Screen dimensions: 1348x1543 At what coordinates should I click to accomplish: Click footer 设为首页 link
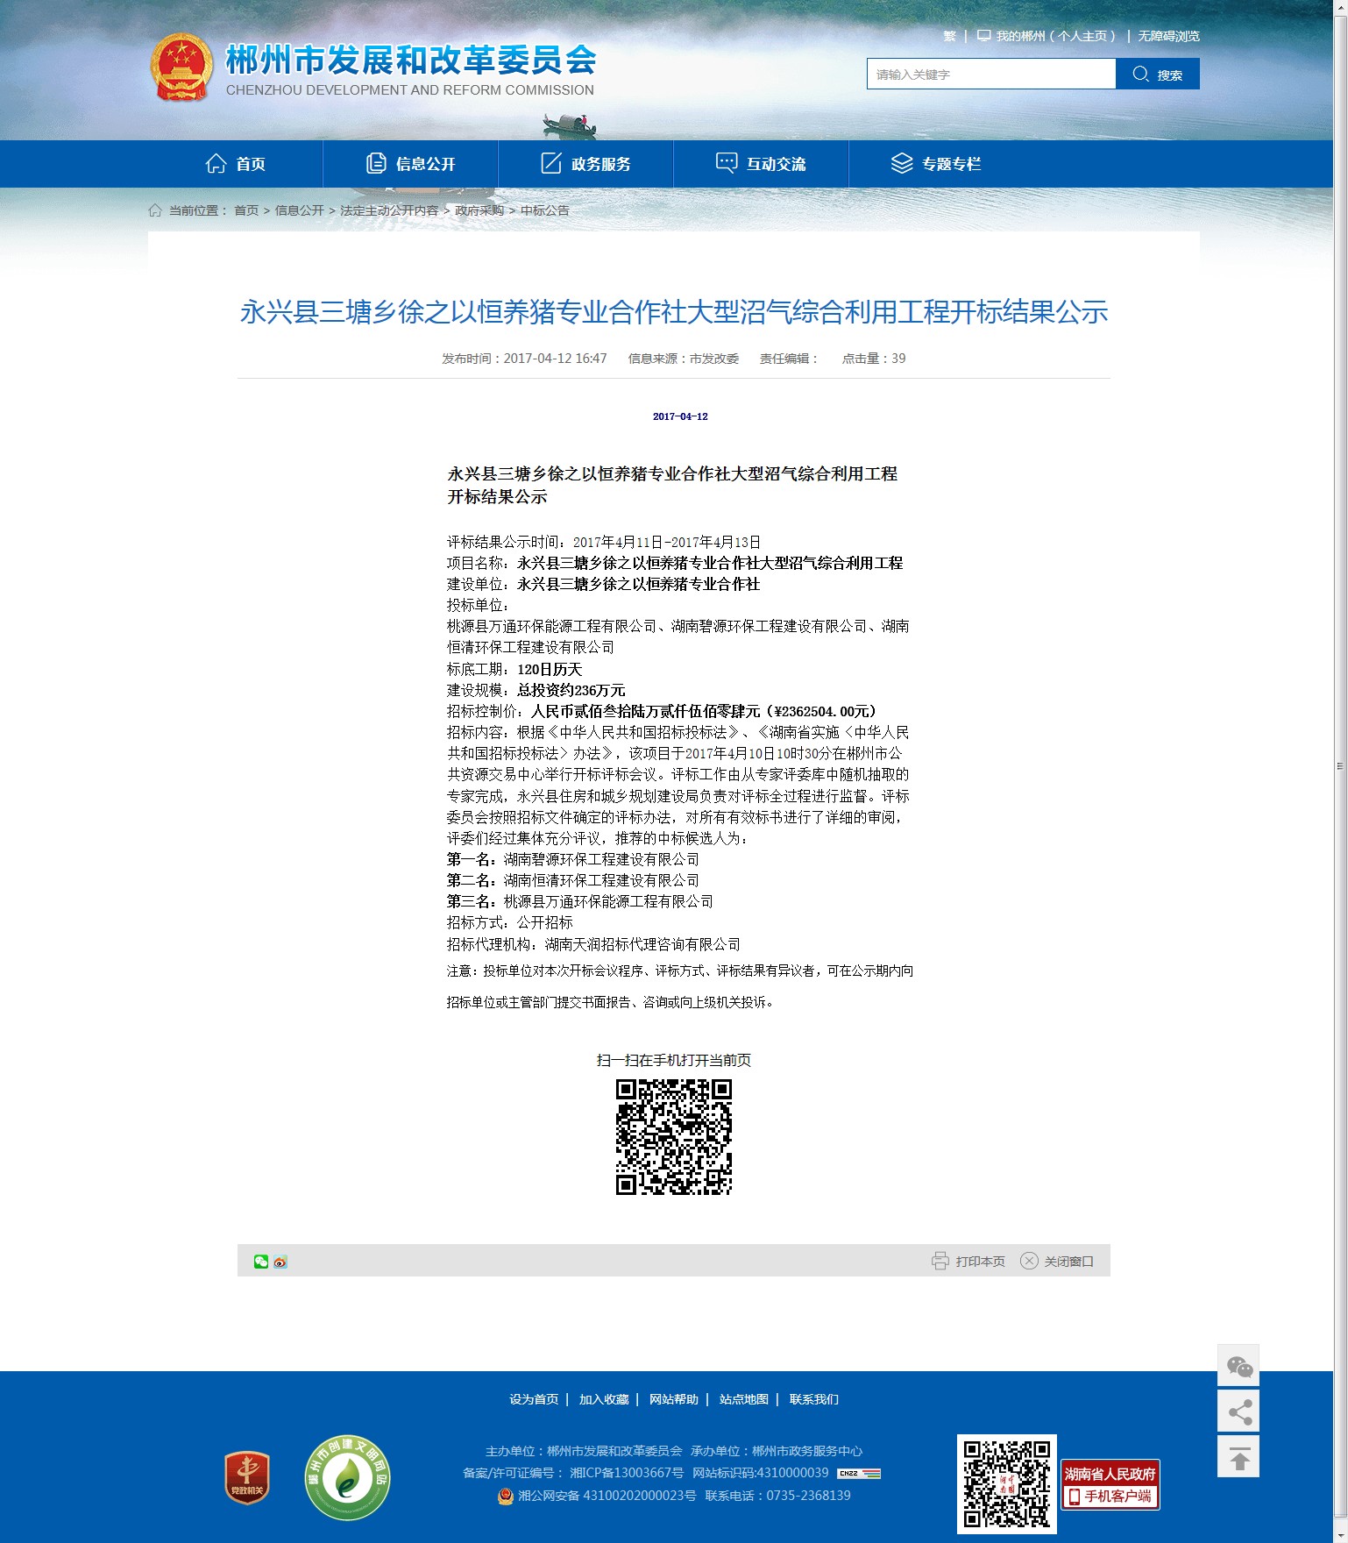(x=534, y=1399)
